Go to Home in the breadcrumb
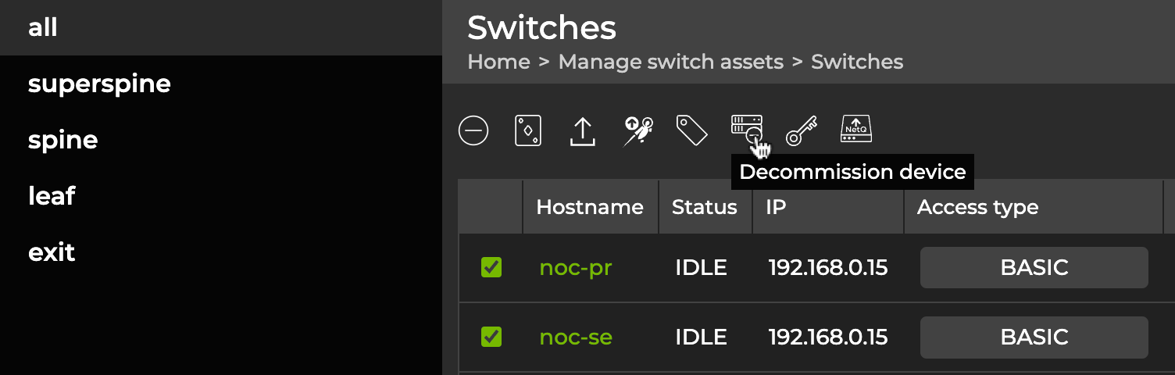This screenshot has width=1175, height=375. pyautogui.click(x=498, y=62)
